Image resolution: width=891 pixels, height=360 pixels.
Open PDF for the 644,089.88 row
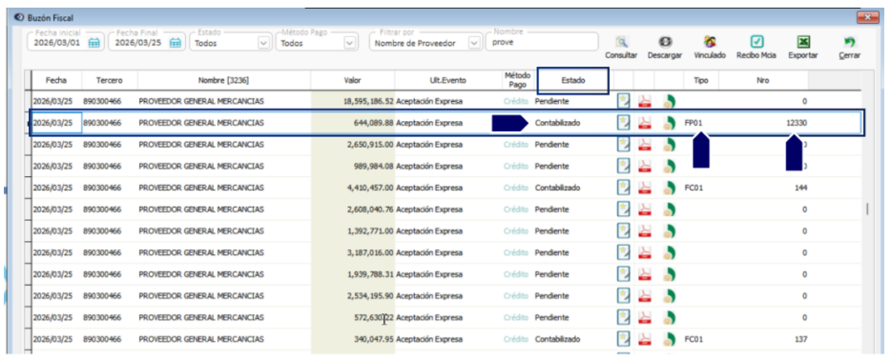[644, 123]
